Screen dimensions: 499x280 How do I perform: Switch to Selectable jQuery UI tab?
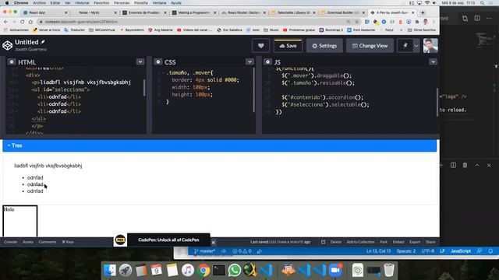tap(293, 12)
